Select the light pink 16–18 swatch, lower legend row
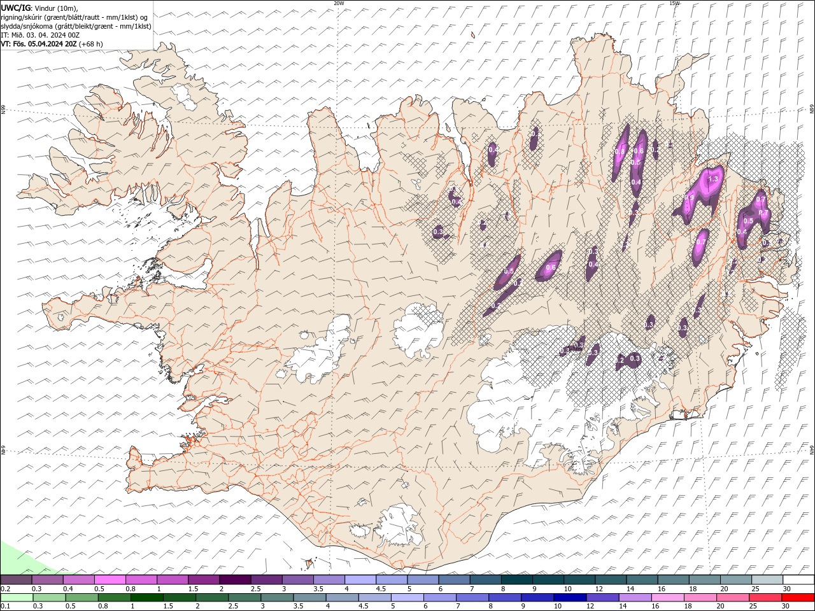Viewport: 815px width, 611px height. pos(667,597)
